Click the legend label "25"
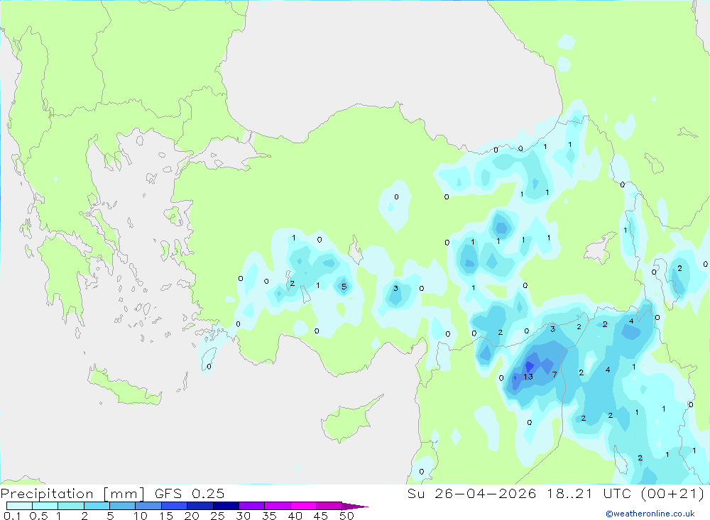 click(217, 516)
